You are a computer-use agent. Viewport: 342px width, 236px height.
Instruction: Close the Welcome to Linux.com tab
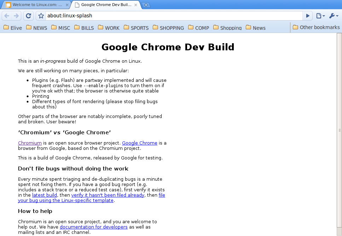[67, 5]
